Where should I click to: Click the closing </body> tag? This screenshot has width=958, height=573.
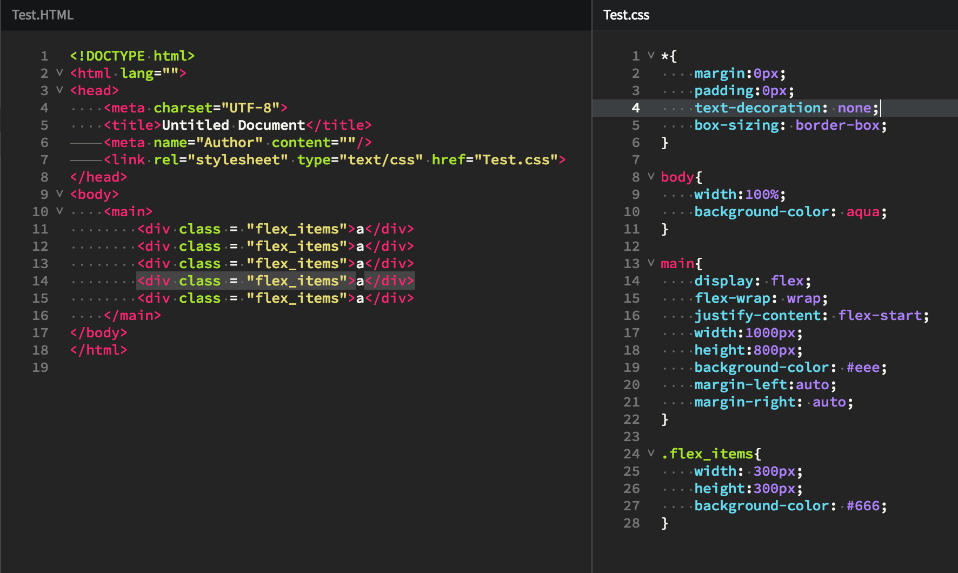pos(98,332)
